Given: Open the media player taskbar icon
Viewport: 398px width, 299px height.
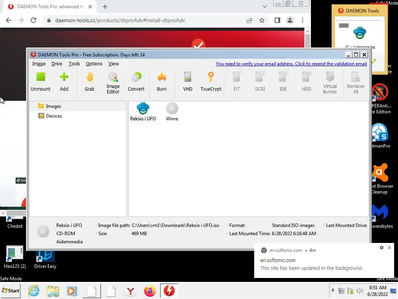Looking at the screenshot, I should [72, 290].
